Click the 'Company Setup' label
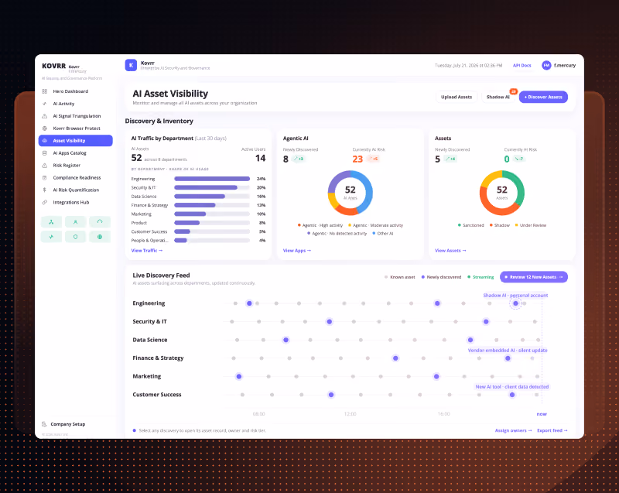Image resolution: width=619 pixels, height=493 pixels. pyautogui.click(x=68, y=424)
